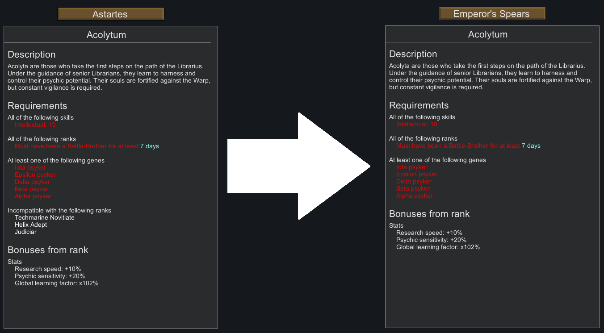Click Research speed: +10% in Emperor's Spears panel
This screenshot has width=604, height=333.
[x=429, y=233]
